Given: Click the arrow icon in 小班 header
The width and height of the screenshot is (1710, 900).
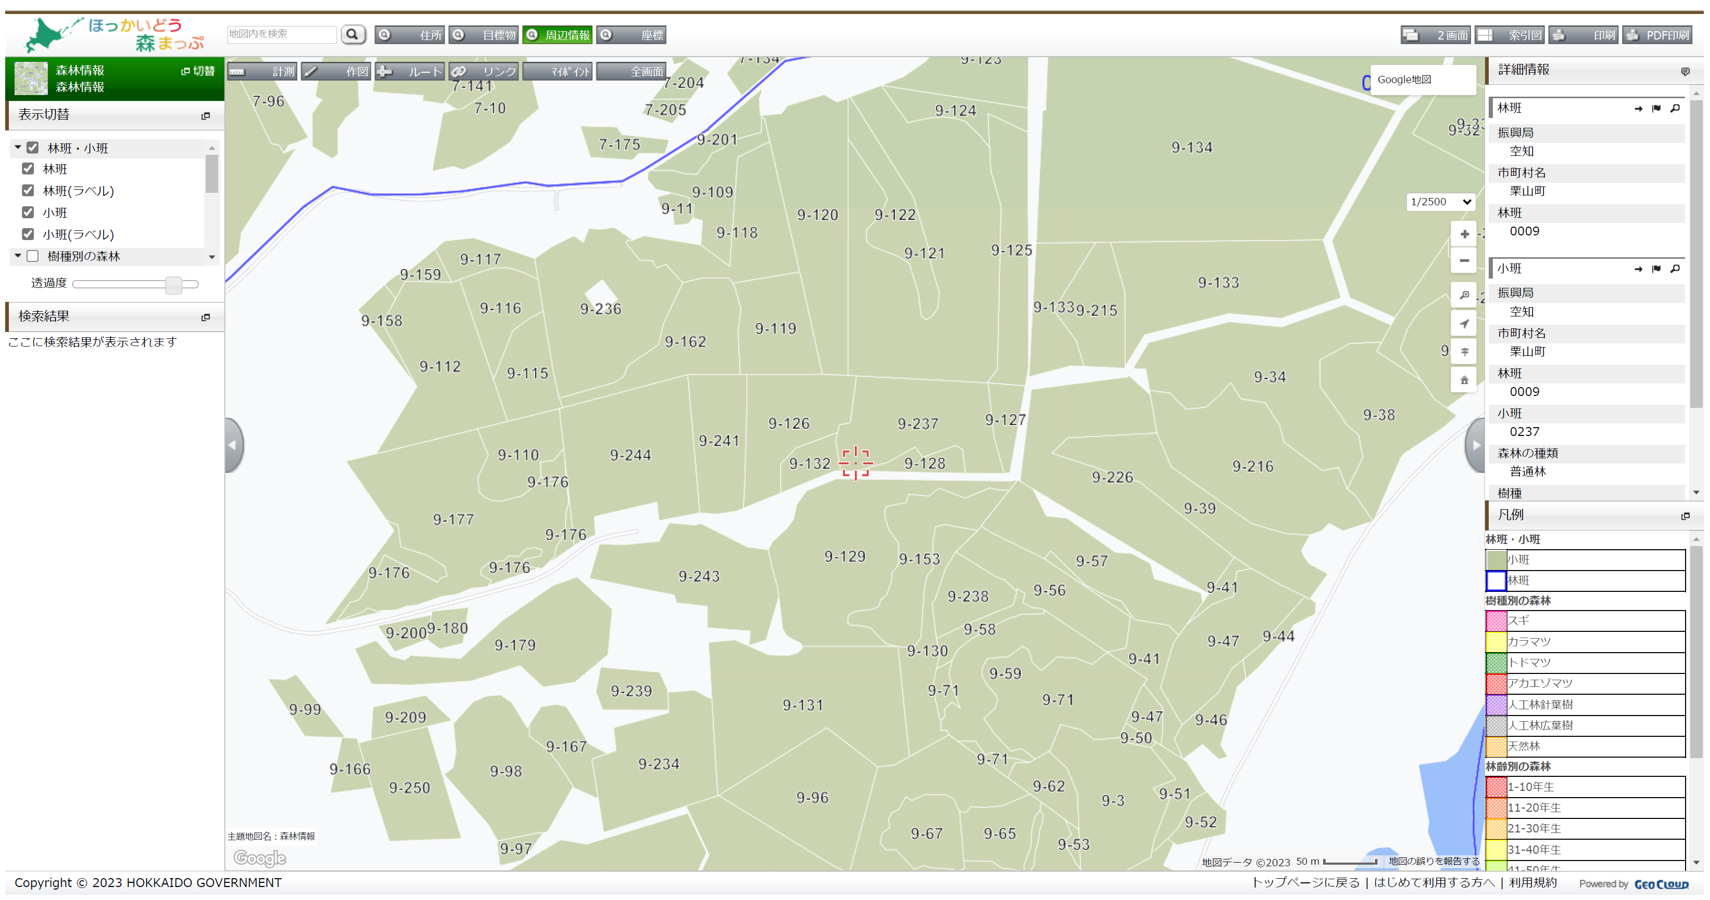Looking at the screenshot, I should point(1638,268).
